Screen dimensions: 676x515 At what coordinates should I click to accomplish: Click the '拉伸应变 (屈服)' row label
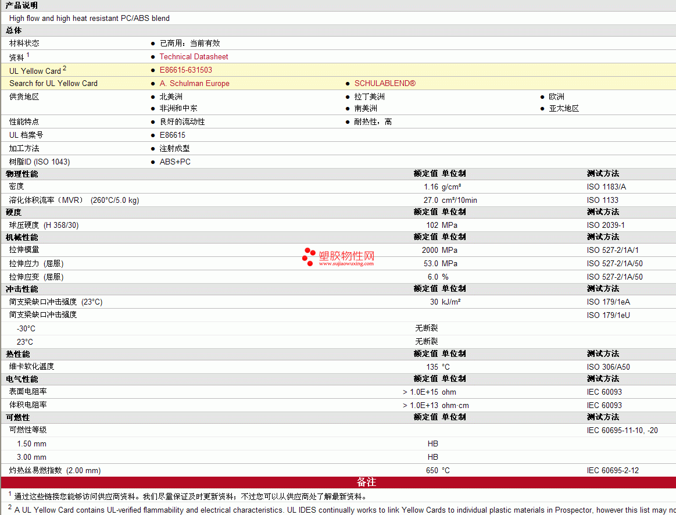point(36,277)
